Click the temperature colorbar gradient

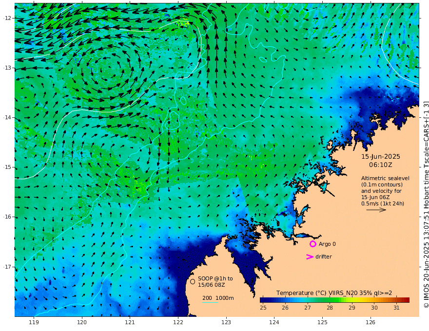334,300
